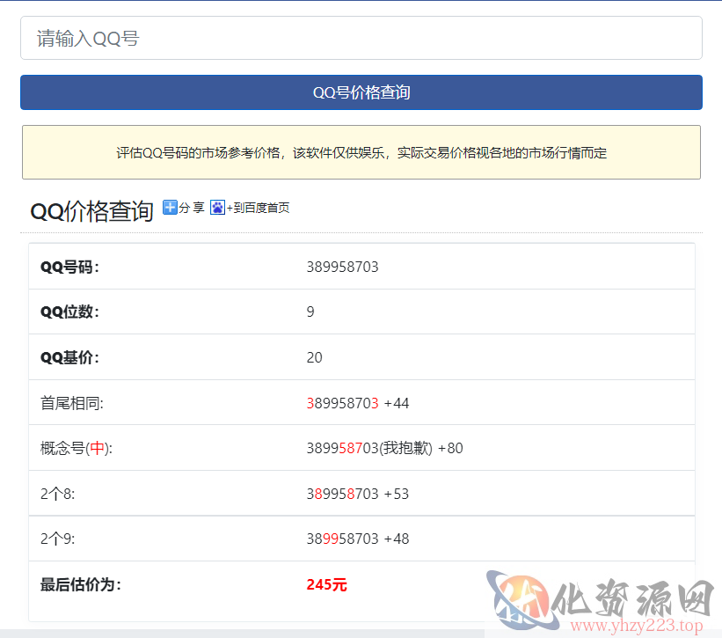Click the 概念号 value with +80
The image size is (722, 638).
(384, 448)
